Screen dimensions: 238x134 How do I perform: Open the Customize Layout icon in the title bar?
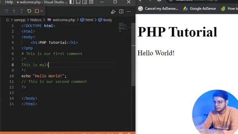[91, 2]
